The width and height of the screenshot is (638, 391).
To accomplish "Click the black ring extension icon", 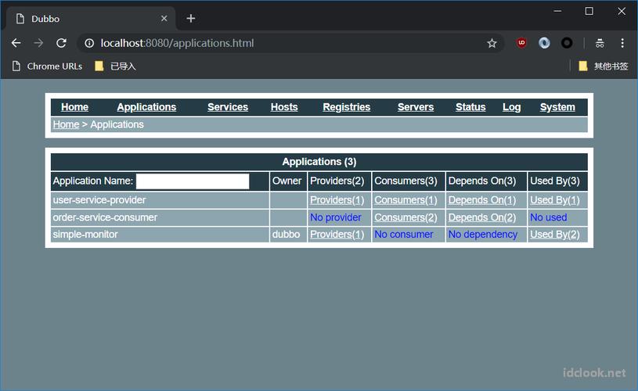I will [567, 43].
